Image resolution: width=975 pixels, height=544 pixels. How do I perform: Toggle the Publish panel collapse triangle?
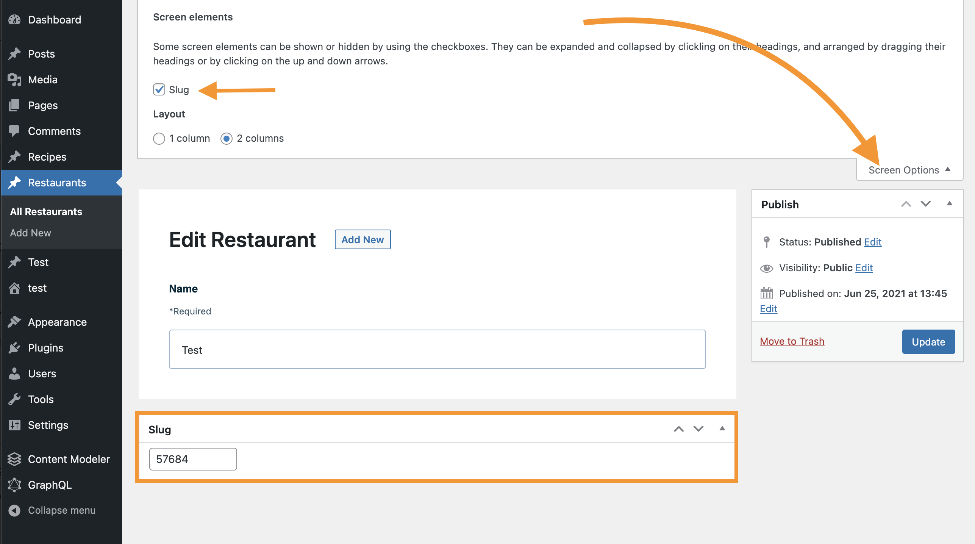click(949, 204)
